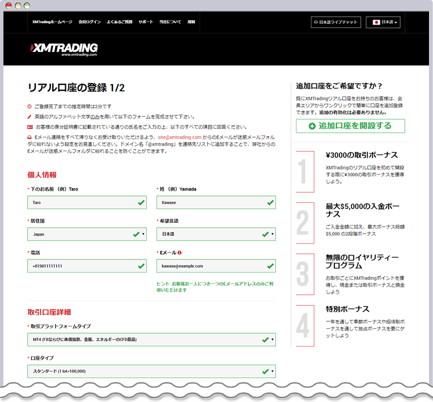The height and width of the screenshot is (402, 433).
Task: Click the red info icon beside Eメール
Action: [x=180, y=253]
